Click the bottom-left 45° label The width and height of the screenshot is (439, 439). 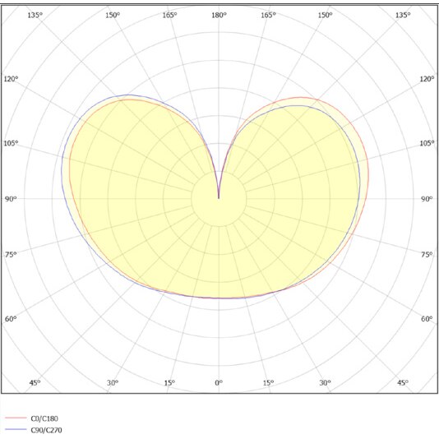[35, 382]
